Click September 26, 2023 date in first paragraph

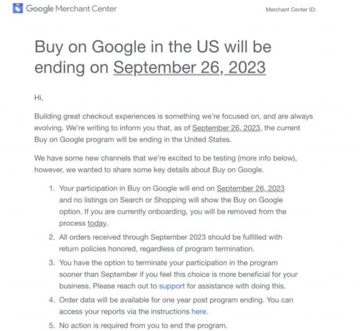[x=226, y=128]
